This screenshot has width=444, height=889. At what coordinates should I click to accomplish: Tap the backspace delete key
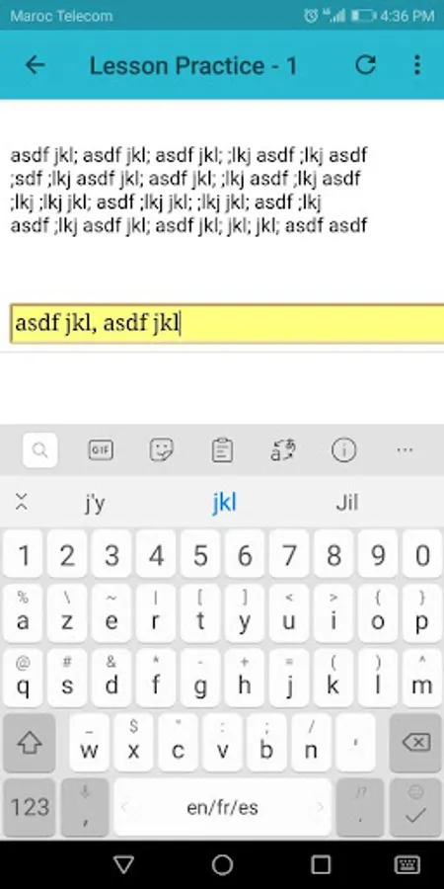tap(416, 743)
